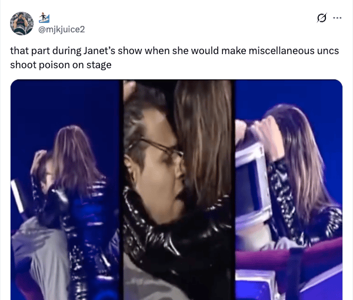Click the user's round profile avatar

point(22,24)
